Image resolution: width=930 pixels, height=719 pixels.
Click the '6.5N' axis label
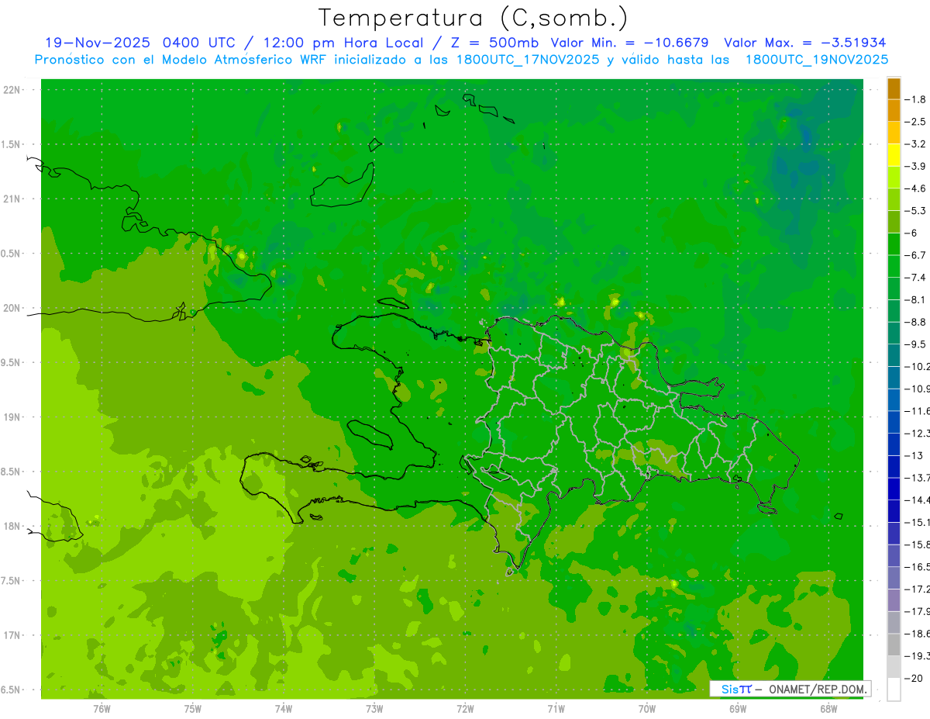click(11, 690)
